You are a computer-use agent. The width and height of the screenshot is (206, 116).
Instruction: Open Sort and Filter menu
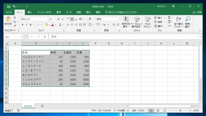[179, 22]
